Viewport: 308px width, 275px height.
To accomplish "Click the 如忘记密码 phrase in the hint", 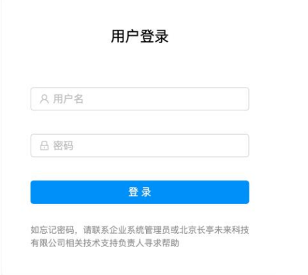I will pyautogui.click(x=52, y=230).
